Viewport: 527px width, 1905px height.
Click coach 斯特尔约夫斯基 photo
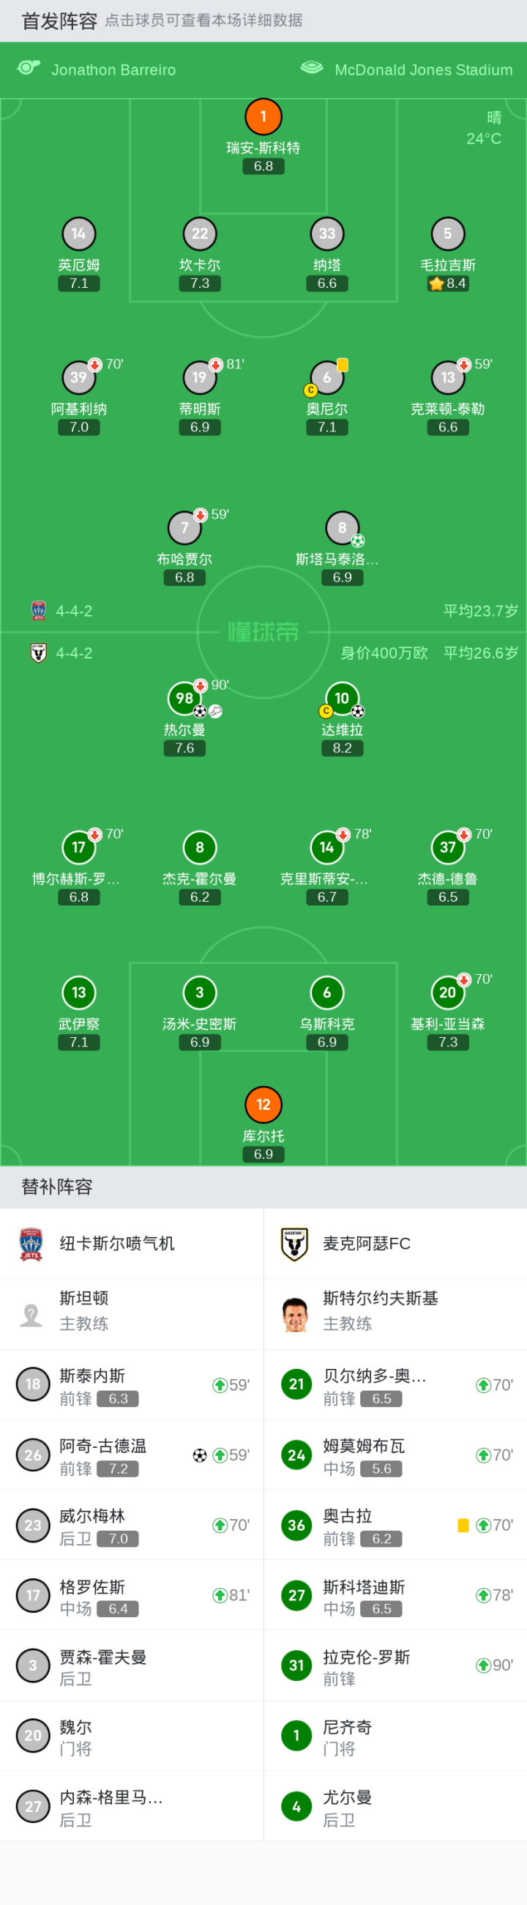(x=295, y=1314)
